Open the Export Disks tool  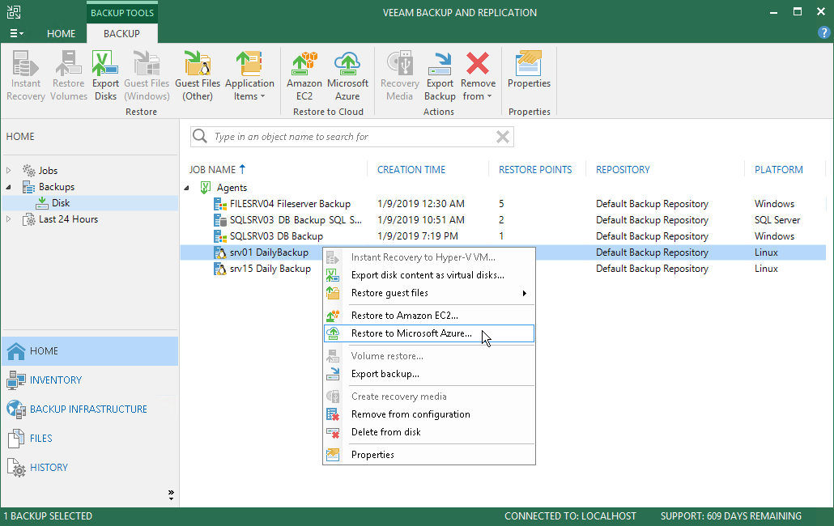105,75
